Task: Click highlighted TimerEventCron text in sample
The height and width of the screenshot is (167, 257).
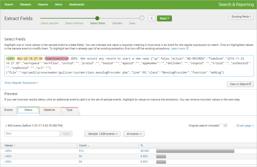Action: pos(57,59)
